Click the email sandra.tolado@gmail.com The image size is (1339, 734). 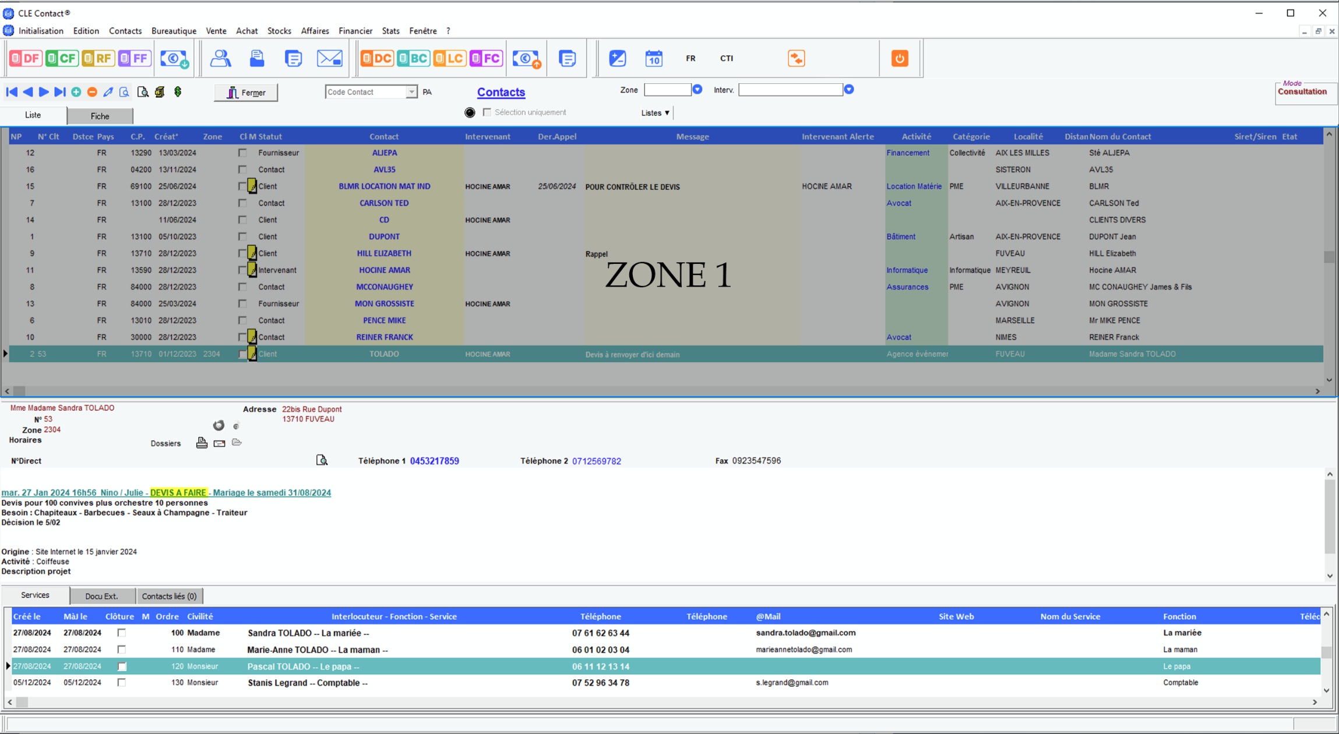(806, 633)
